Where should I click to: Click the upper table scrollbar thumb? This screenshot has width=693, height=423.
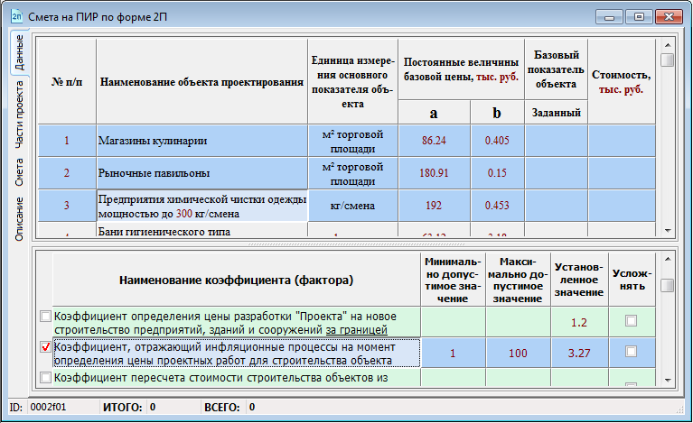pyautogui.click(x=668, y=60)
